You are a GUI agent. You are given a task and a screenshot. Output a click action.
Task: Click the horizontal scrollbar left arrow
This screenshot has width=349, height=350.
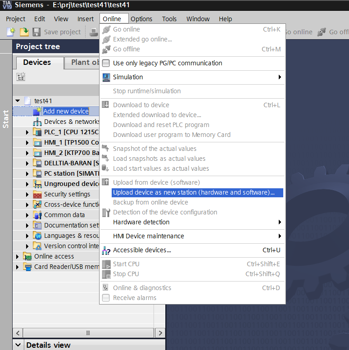[x=18, y=333]
